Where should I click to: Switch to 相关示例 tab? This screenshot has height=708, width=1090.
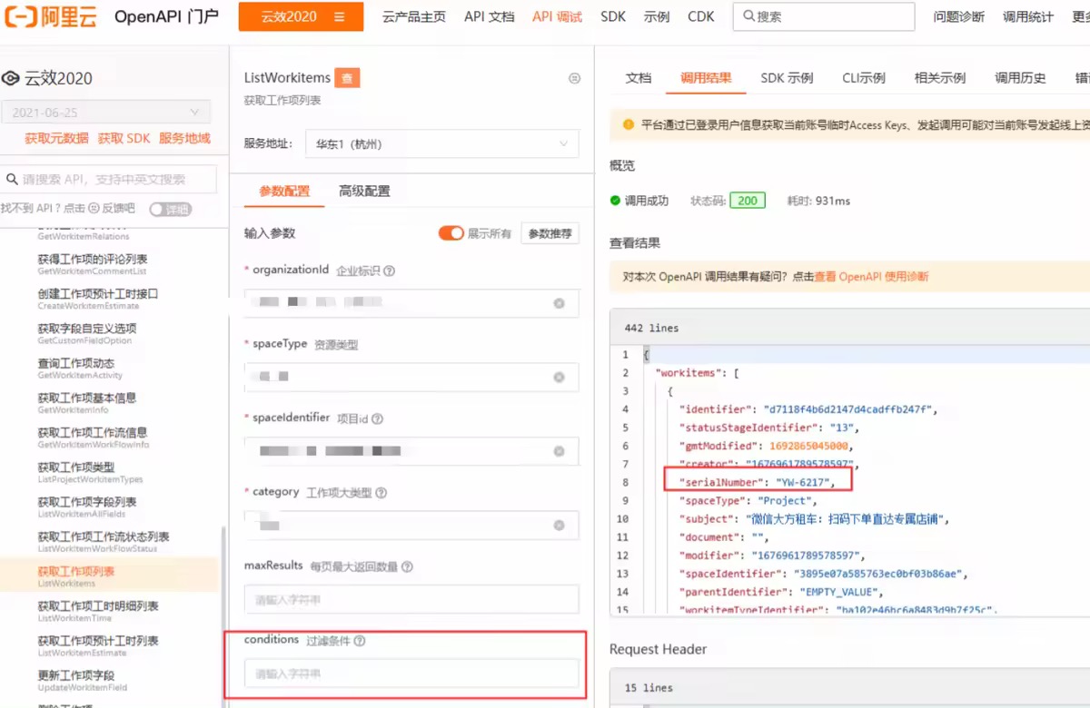940,78
